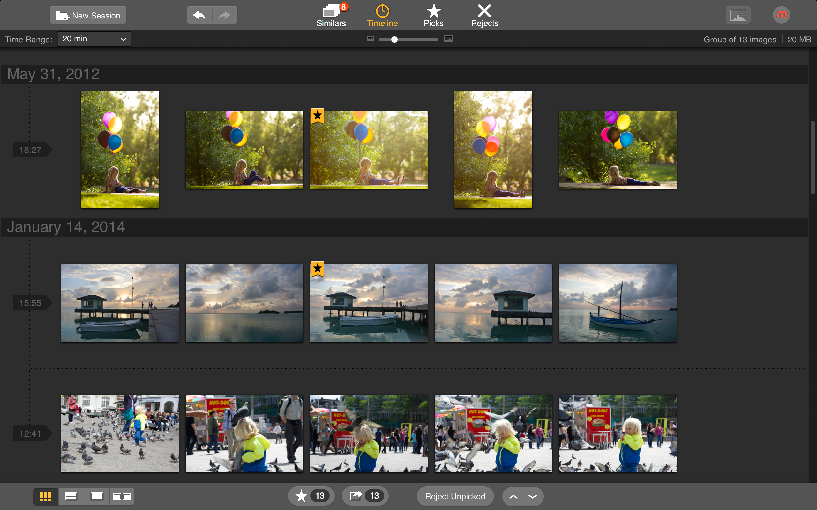This screenshot has height=510, width=817.
Task: Open the Time Range dropdown
Action: pyautogui.click(x=94, y=39)
